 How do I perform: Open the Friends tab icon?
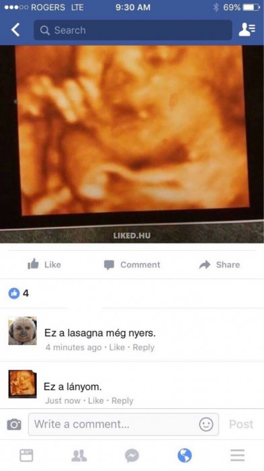(79, 456)
